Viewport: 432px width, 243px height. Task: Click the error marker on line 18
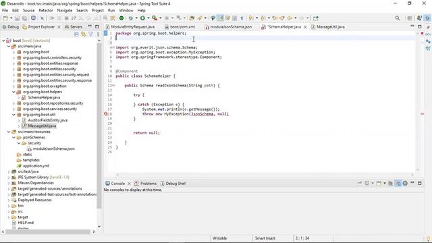pyautogui.click(x=106, y=114)
